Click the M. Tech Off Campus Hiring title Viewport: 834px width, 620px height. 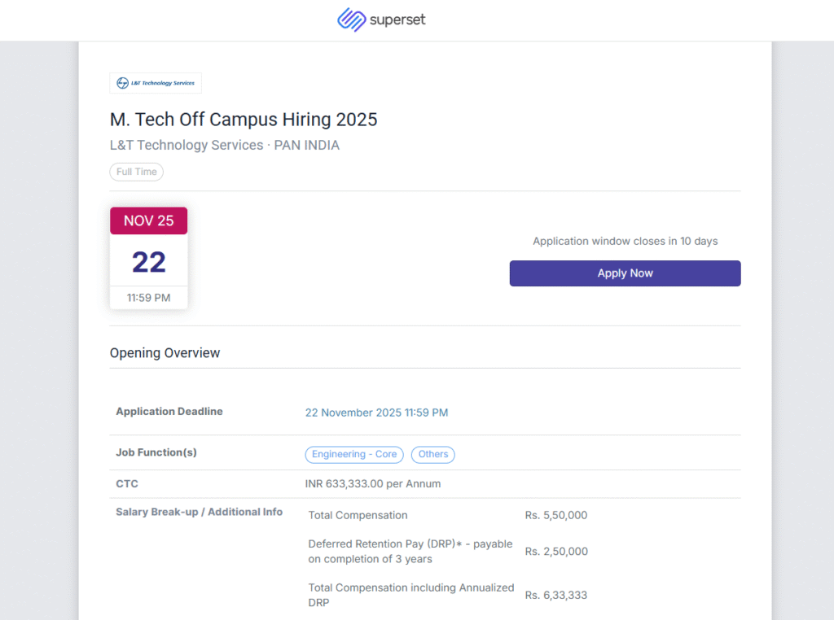[x=244, y=120]
